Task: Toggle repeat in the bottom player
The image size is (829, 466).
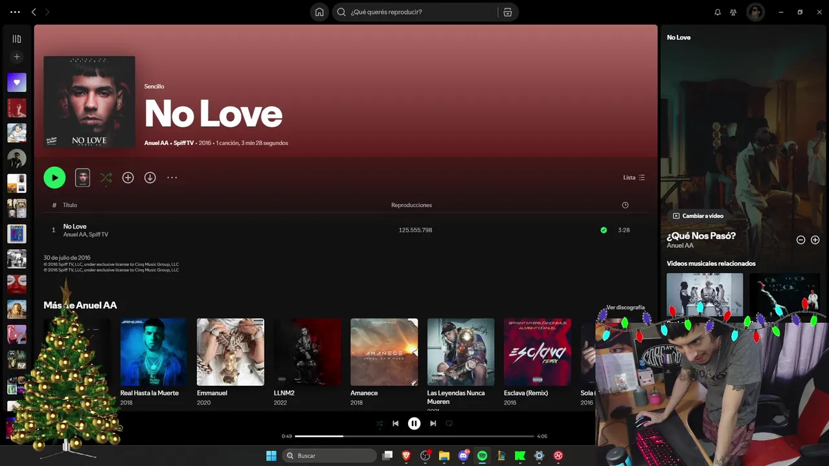Action: (x=449, y=423)
